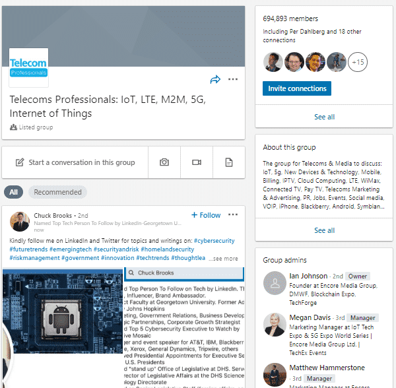
Task: Click See all under members list
Action: point(324,117)
